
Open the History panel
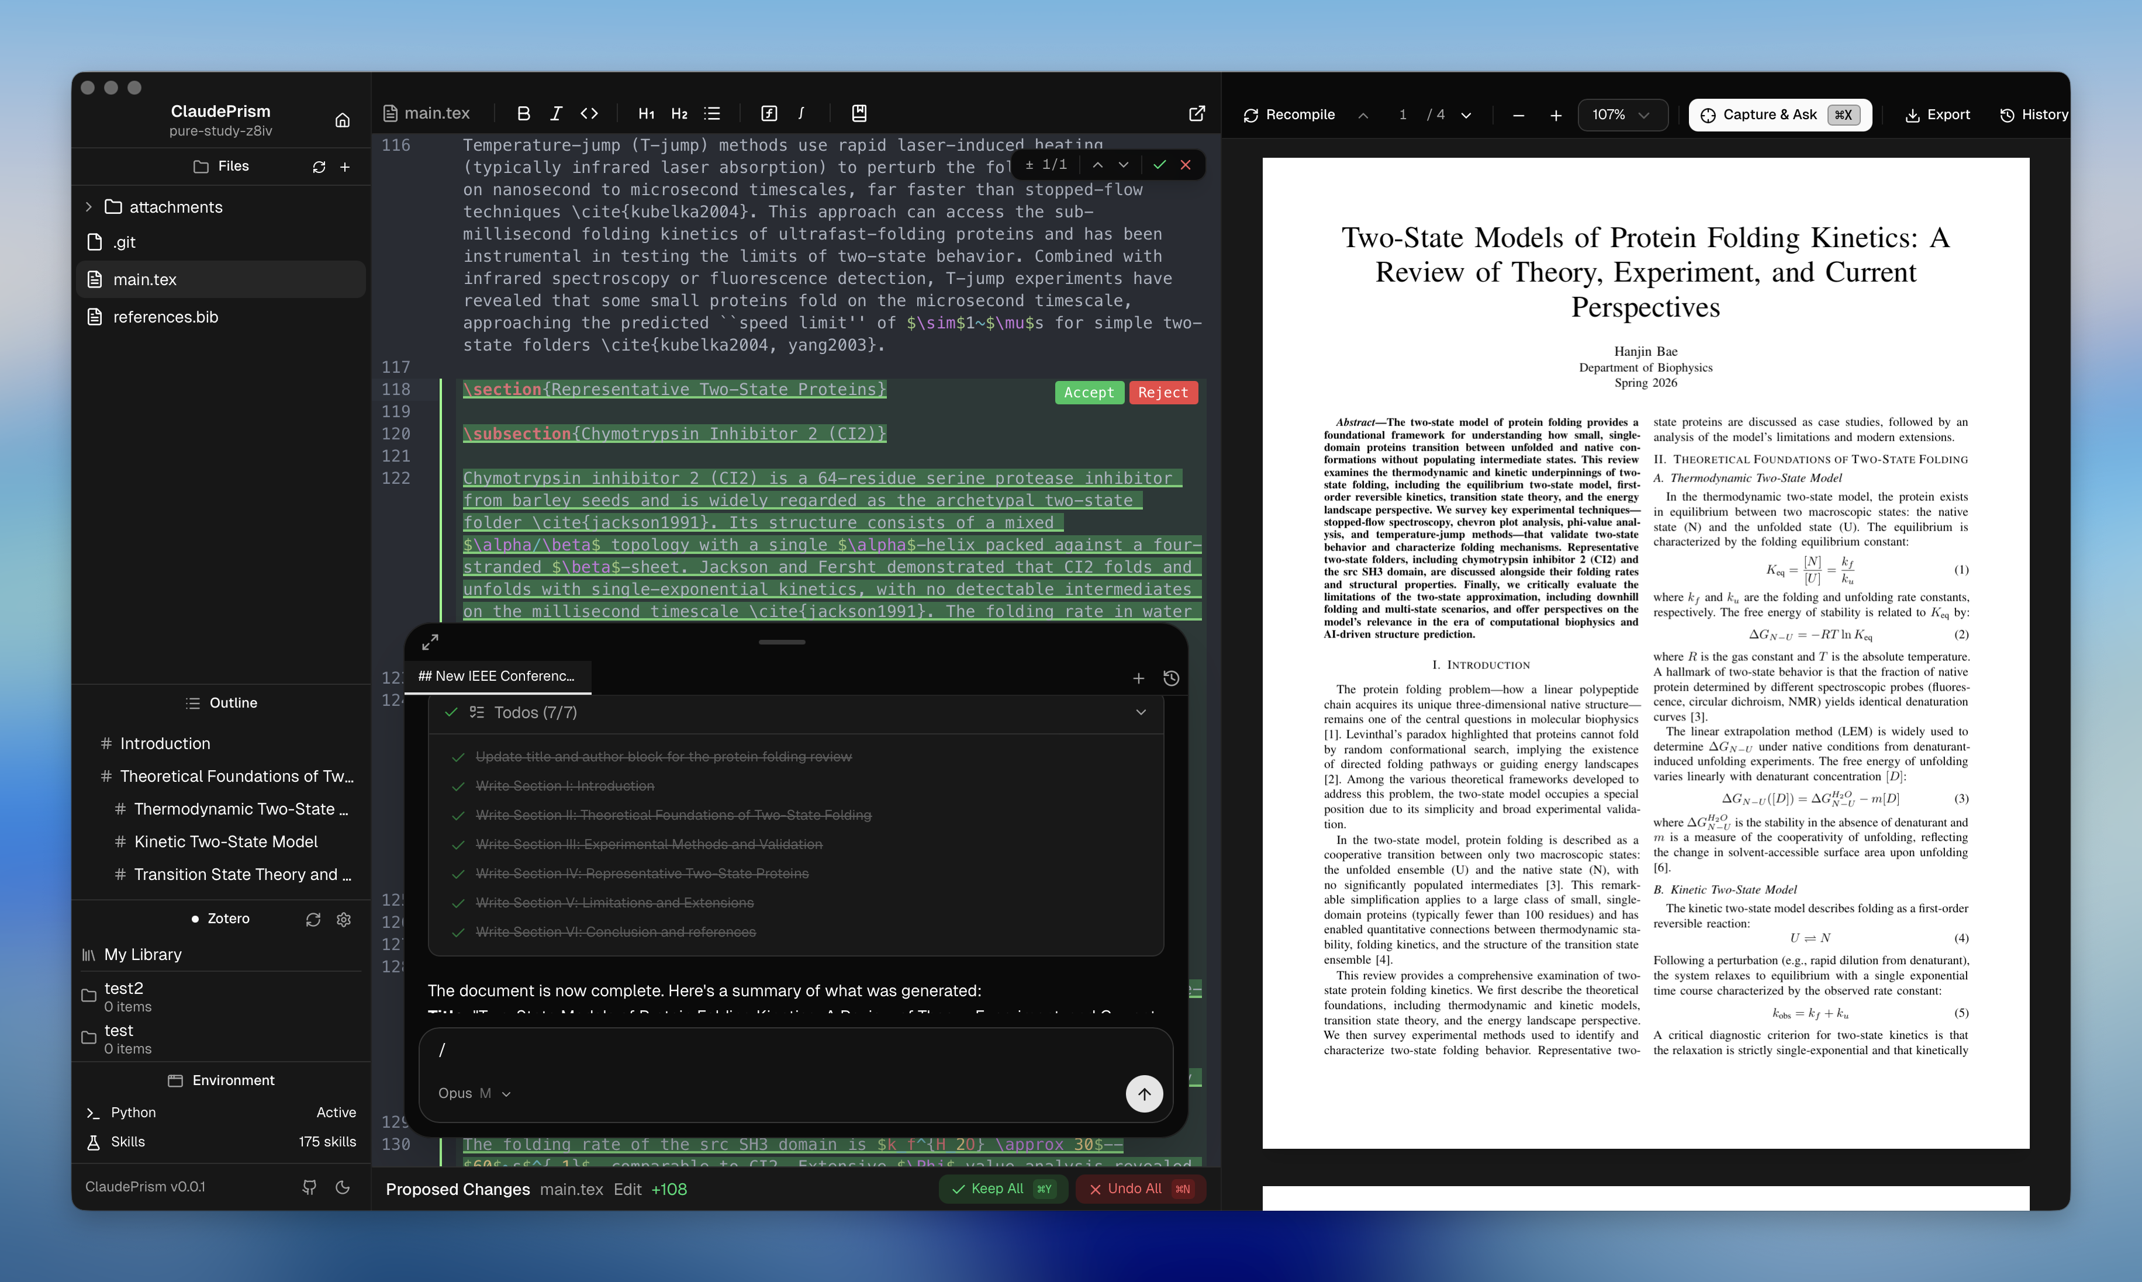click(x=2033, y=115)
